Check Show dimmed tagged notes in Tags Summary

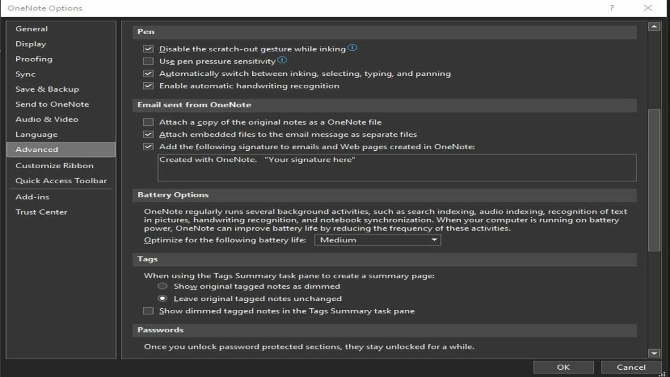[x=148, y=311]
